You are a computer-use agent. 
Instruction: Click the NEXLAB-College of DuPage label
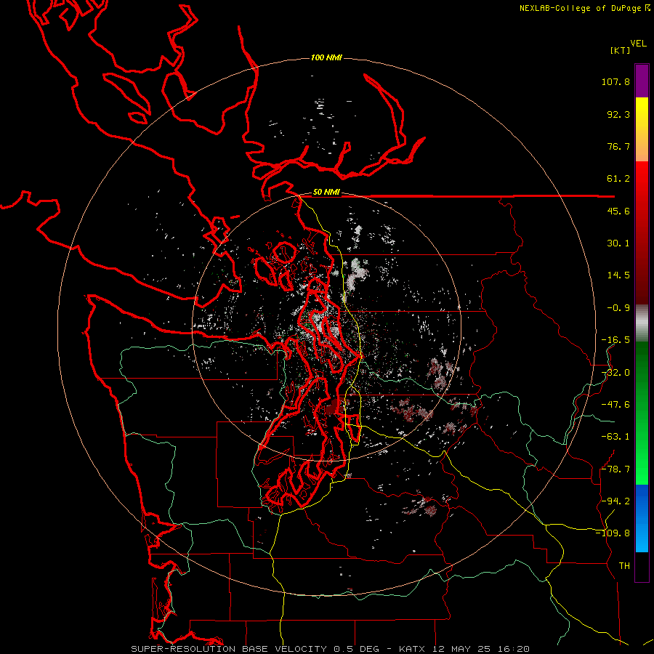[584, 8]
